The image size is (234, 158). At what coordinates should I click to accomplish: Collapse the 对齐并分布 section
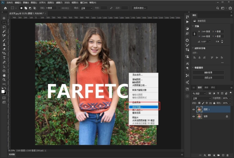coord(193,48)
